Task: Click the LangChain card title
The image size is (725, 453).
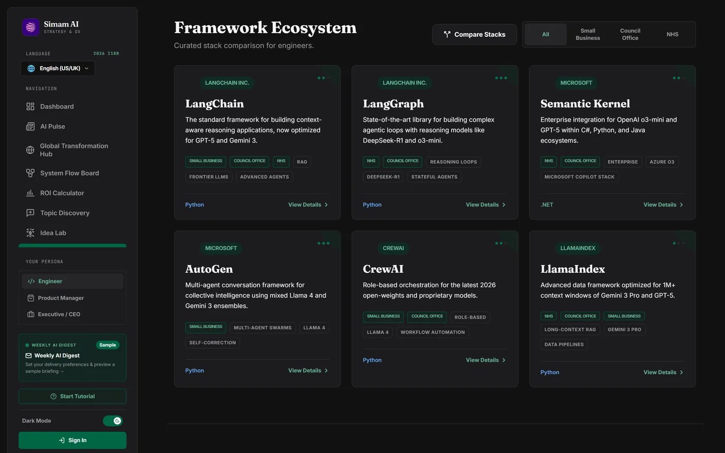Action: tap(214, 104)
